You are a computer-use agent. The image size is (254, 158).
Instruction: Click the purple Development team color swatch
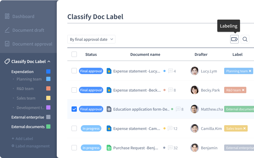click(48, 107)
